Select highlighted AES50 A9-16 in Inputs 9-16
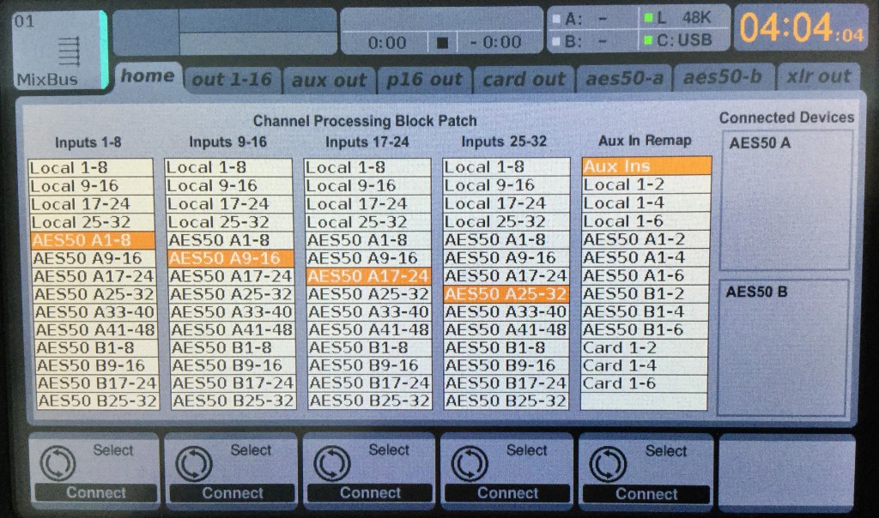Viewport: 879px width, 518px height. click(230, 258)
